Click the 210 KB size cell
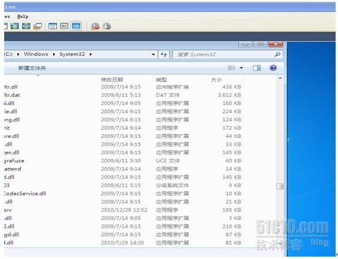The height and width of the screenshot is (259, 338). pyautogui.click(x=232, y=226)
